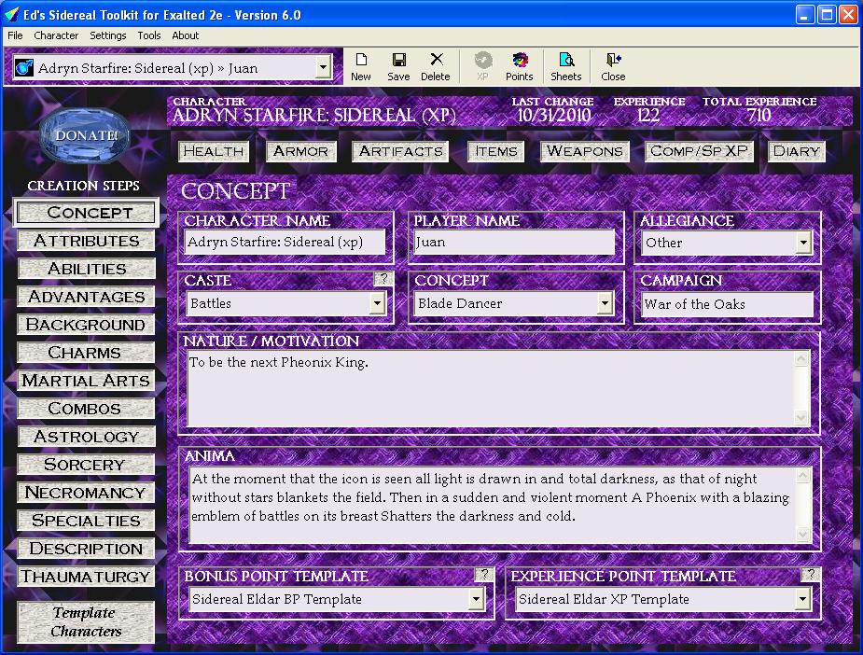
Task: Expand the Bonus Point Template dropdown
Action: coord(476,599)
